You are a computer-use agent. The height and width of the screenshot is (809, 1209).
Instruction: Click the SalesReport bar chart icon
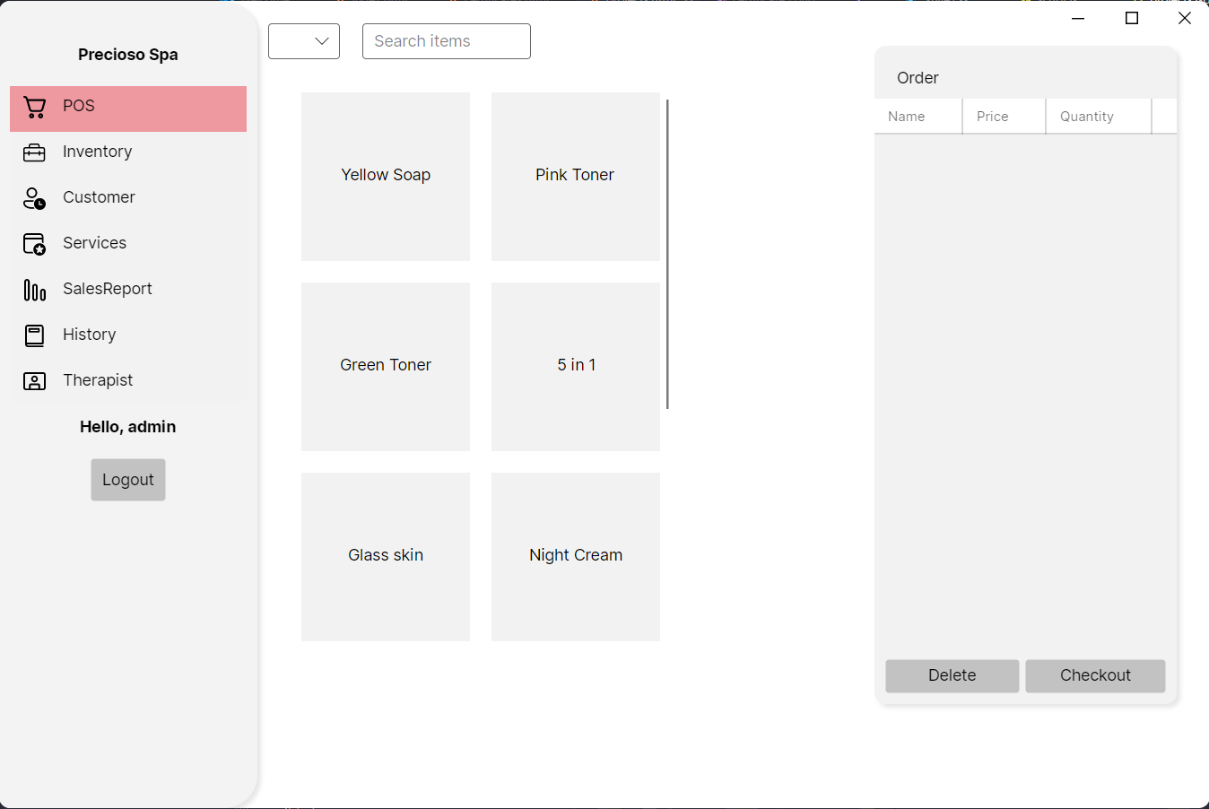(x=34, y=290)
